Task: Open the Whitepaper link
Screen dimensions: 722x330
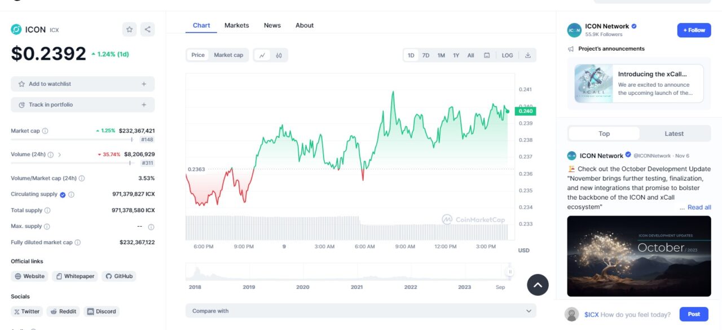Action: tap(75, 276)
